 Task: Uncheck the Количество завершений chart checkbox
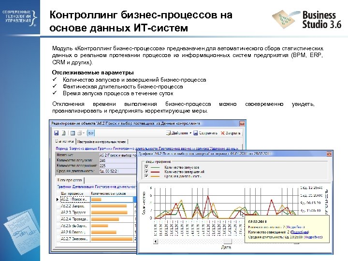pyautogui.click(x=146, y=172)
